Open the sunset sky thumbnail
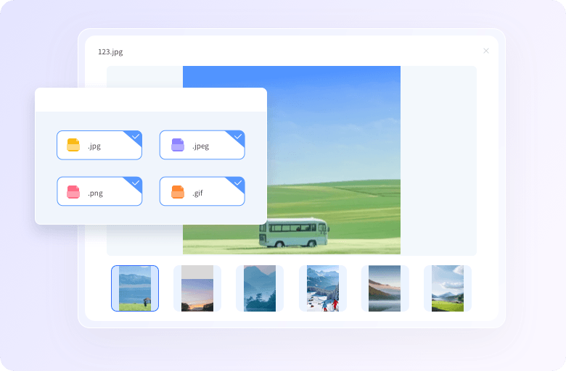 point(197,288)
